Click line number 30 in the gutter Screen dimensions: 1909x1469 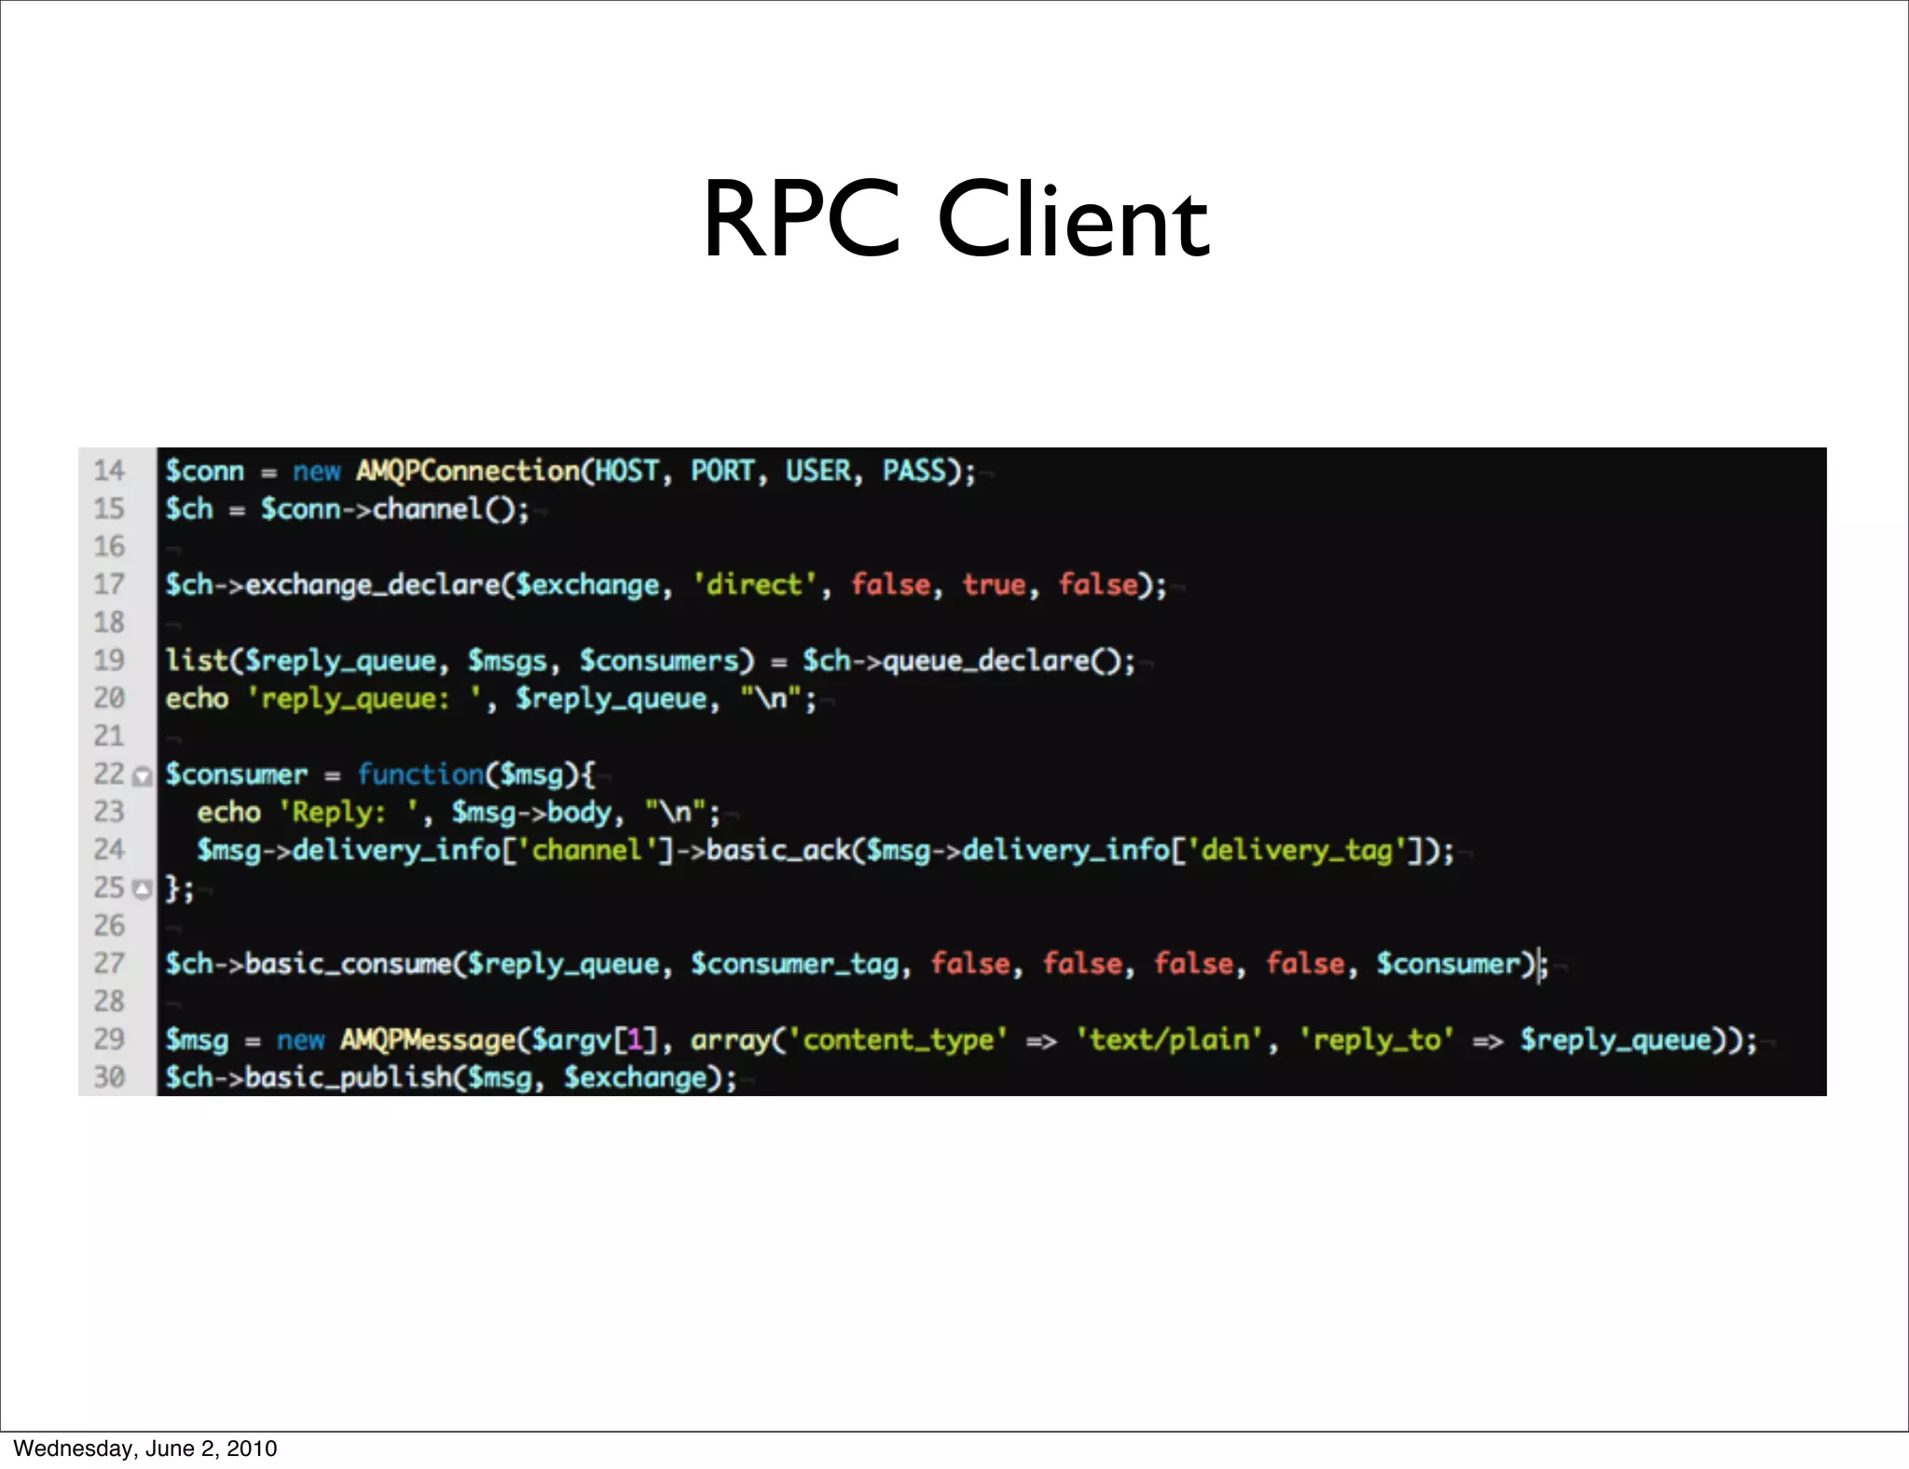[109, 1077]
